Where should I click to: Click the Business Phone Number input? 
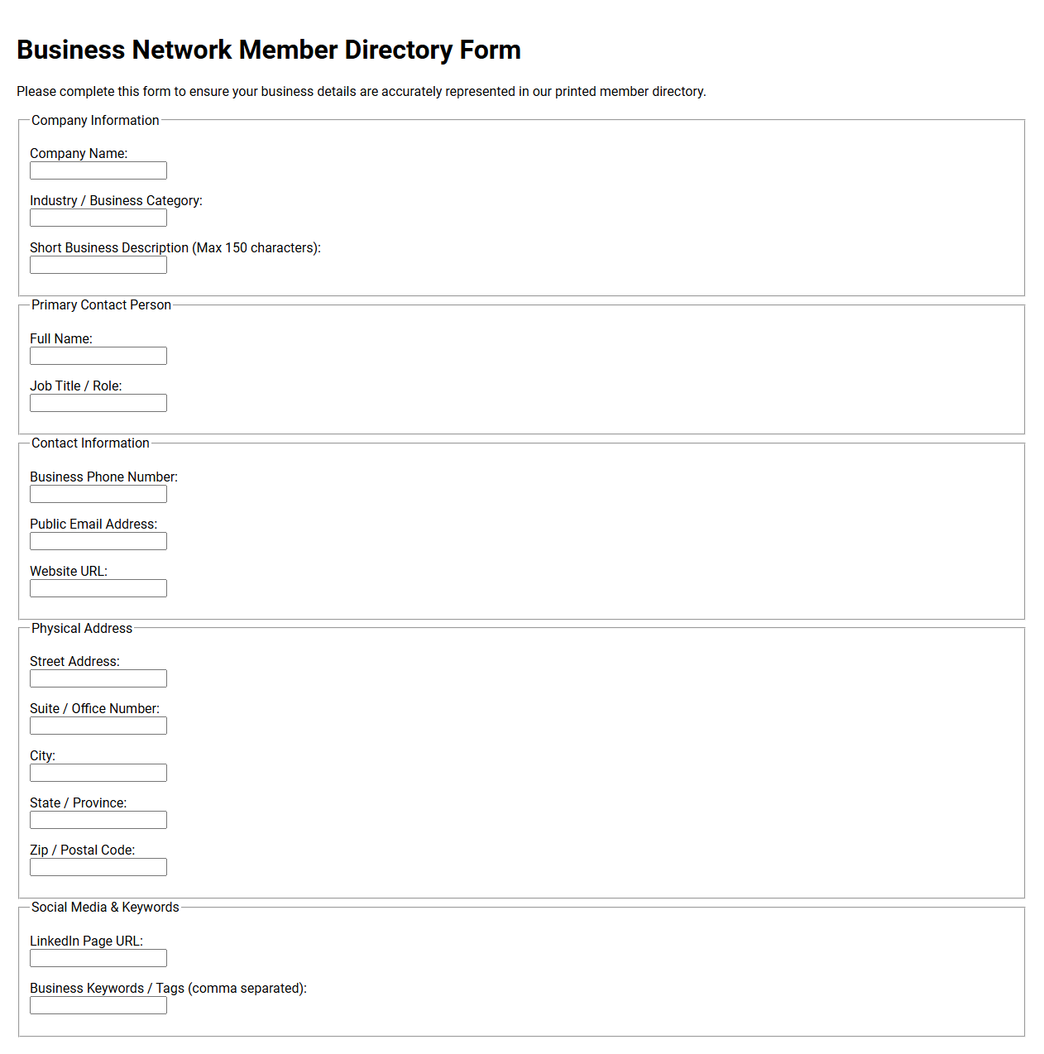[x=98, y=494]
